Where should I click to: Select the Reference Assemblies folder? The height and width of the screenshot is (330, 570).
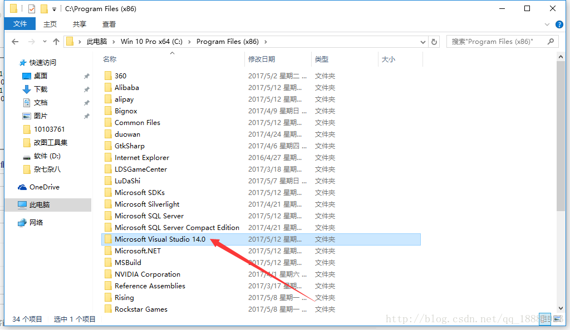click(x=150, y=286)
